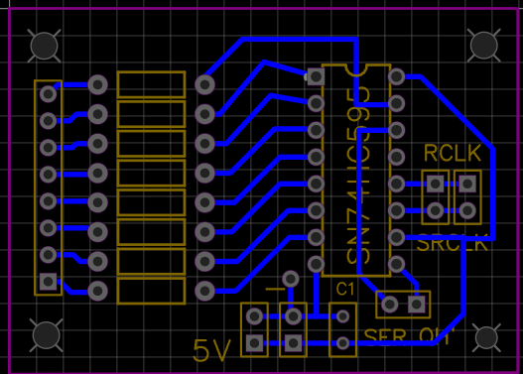This screenshot has height=374, width=523.
Task: Select the QH' silkscreen label
Action: 438,335
